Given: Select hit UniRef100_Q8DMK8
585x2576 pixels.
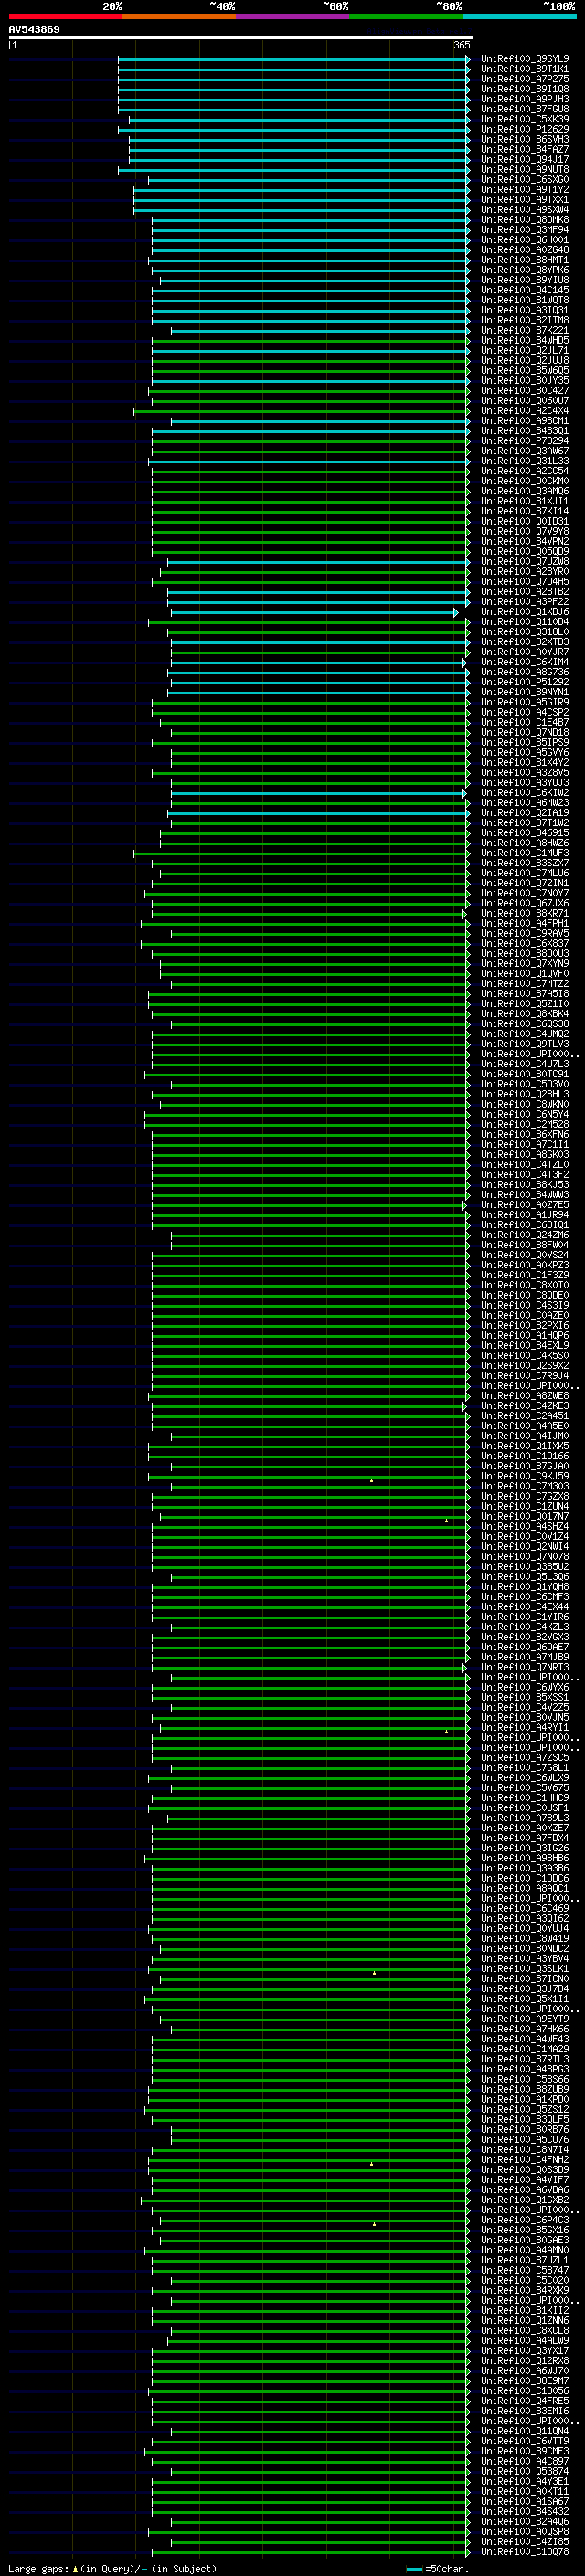Looking at the screenshot, I should (525, 220).
